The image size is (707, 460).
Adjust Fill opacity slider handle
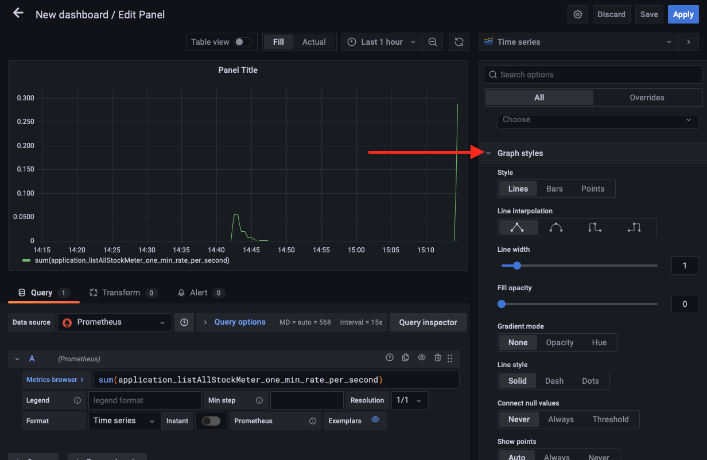(x=502, y=304)
